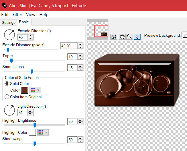Select Color from Original radio button
Screen dimensions: 187x151
point(7,97)
